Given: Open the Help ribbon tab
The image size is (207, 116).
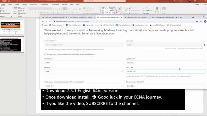Looking at the screenshot, I should (78, 5).
